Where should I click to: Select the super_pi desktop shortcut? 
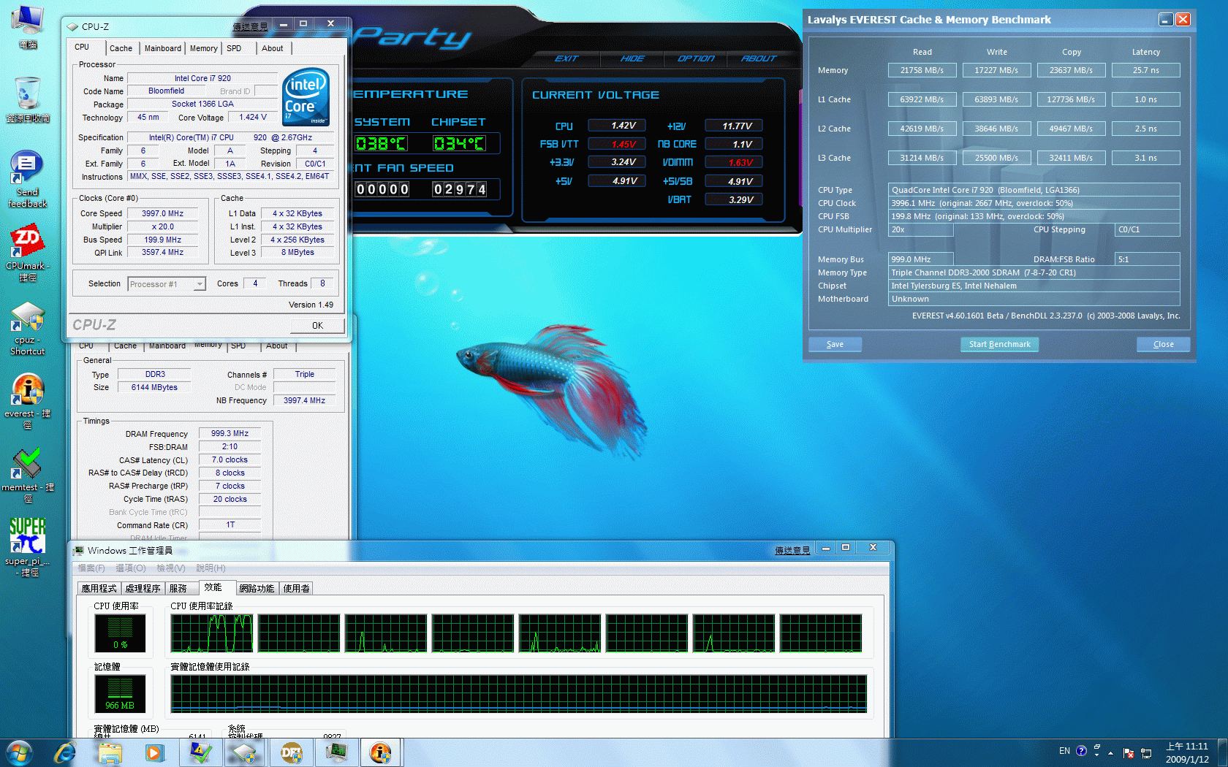pos(28,547)
